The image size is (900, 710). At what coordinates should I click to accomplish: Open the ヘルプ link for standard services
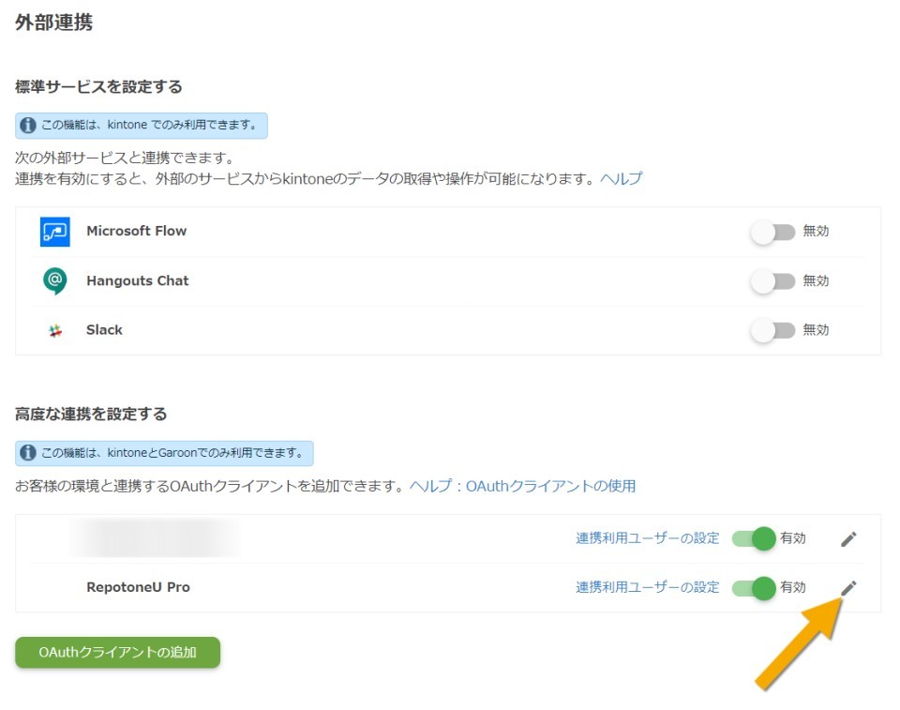pyautogui.click(x=621, y=178)
